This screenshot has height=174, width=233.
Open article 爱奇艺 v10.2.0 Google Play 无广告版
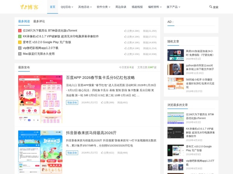47,42
